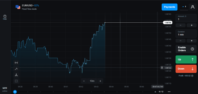Increase the trade amount with plus
198x94 pixels.
pyautogui.click(x=191, y=25)
